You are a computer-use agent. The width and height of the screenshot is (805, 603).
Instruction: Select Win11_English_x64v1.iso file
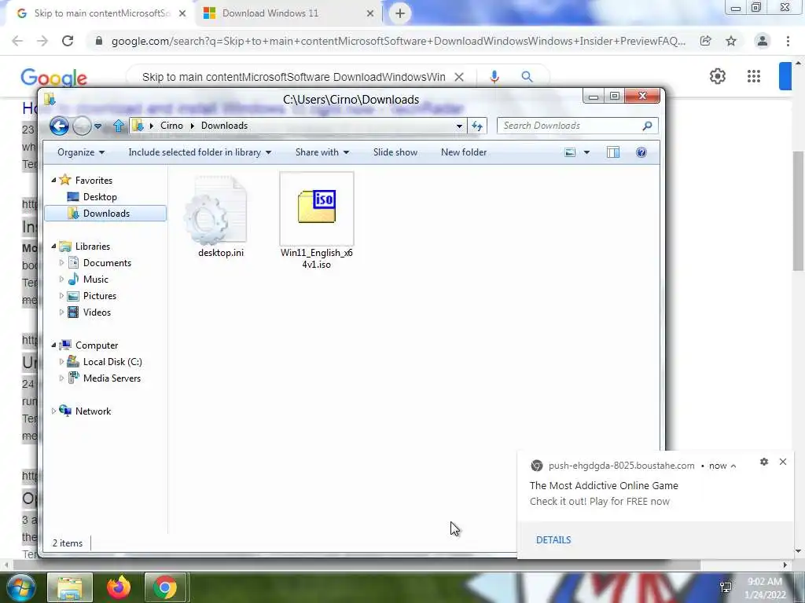coord(317,221)
